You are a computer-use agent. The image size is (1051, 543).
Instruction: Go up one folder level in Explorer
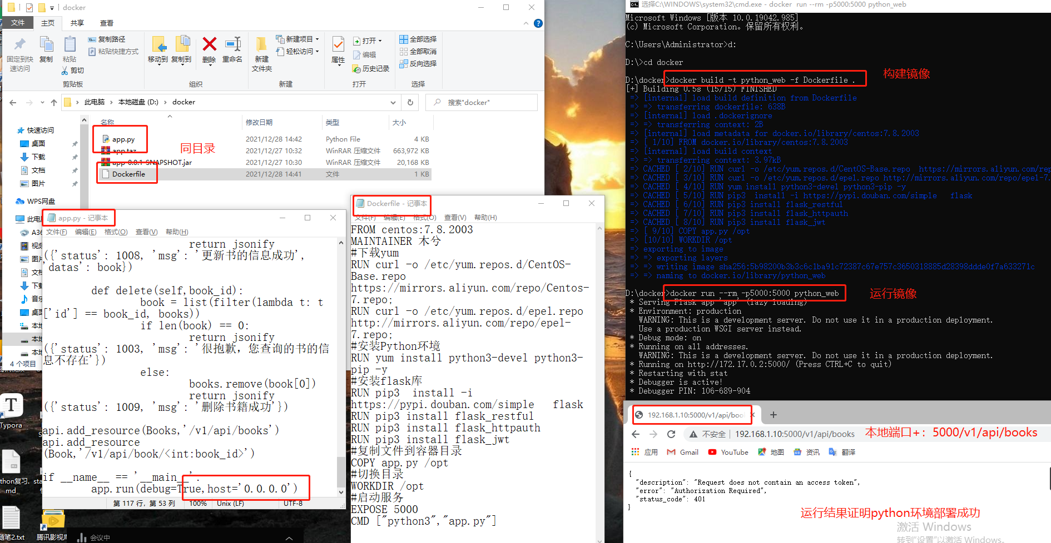54,102
